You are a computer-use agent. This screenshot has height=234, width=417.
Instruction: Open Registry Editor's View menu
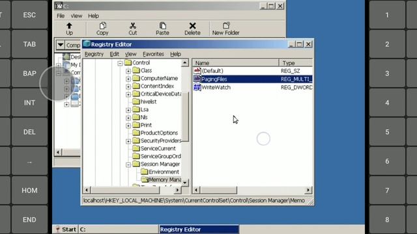coord(130,54)
